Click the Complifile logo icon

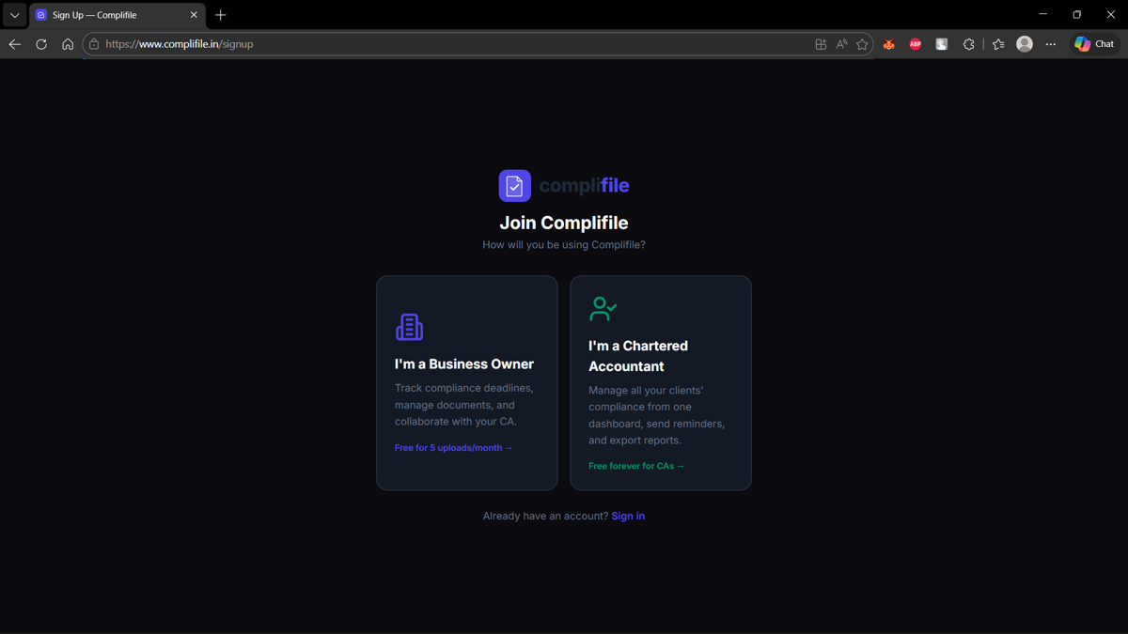click(x=514, y=186)
